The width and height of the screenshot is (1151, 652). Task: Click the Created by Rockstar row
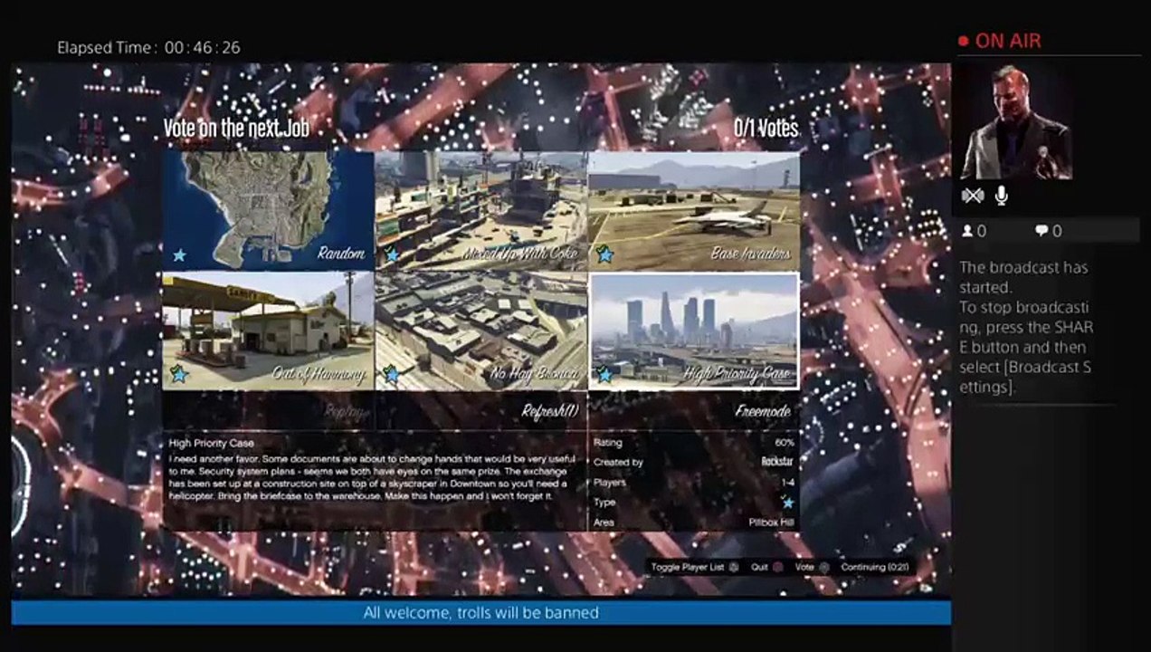[x=694, y=462]
